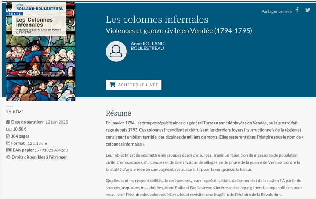Click the banknote icon next to 10.50 €

tap(9, 129)
